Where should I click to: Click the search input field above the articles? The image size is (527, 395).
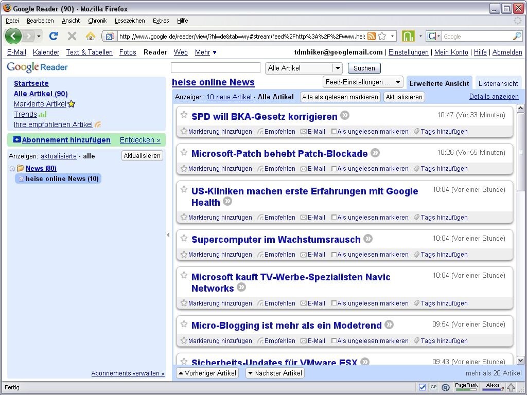tap(215, 68)
